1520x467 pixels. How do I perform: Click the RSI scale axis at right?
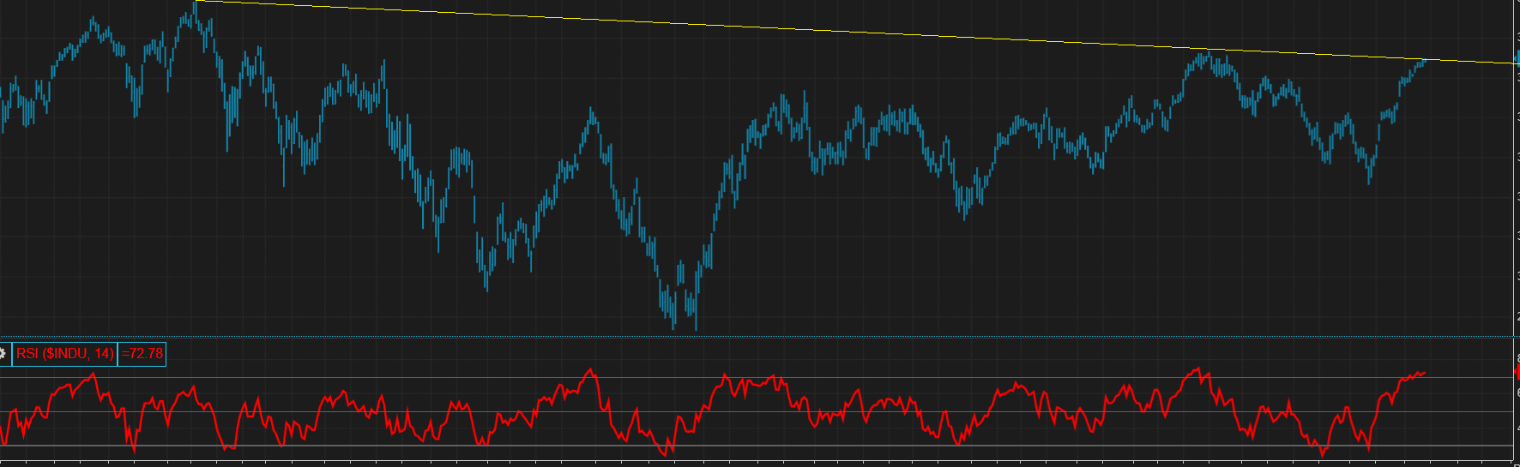click(1517, 411)
